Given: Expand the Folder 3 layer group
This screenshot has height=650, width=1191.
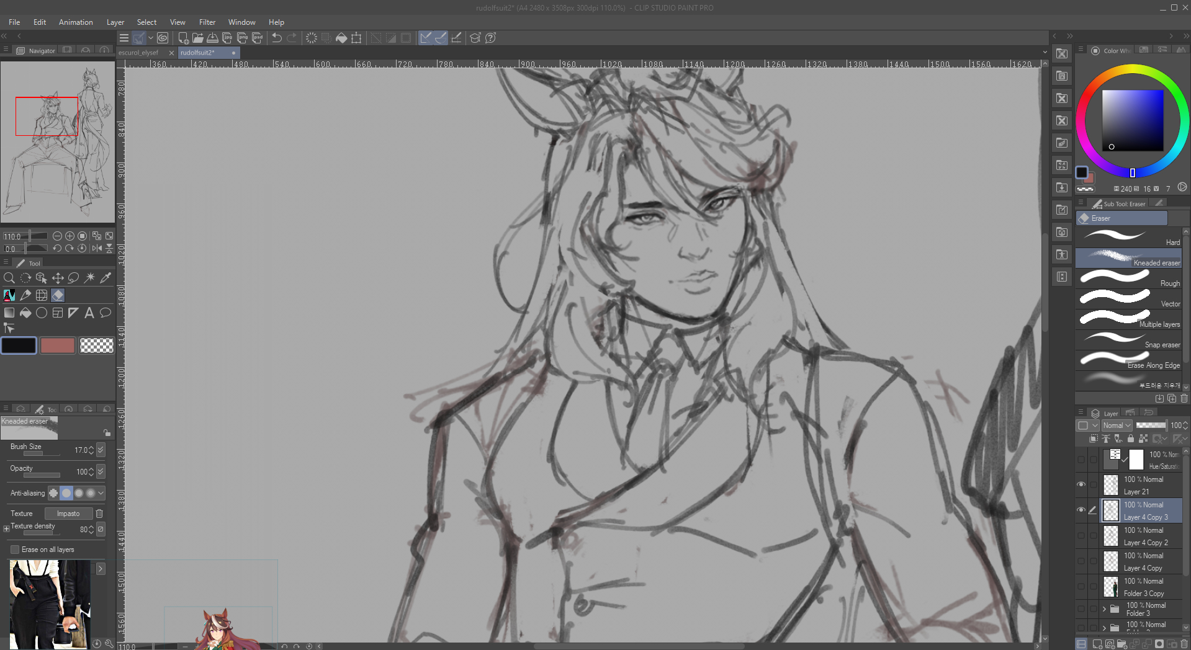Looking at the screenshot, I should (1104, 609).
